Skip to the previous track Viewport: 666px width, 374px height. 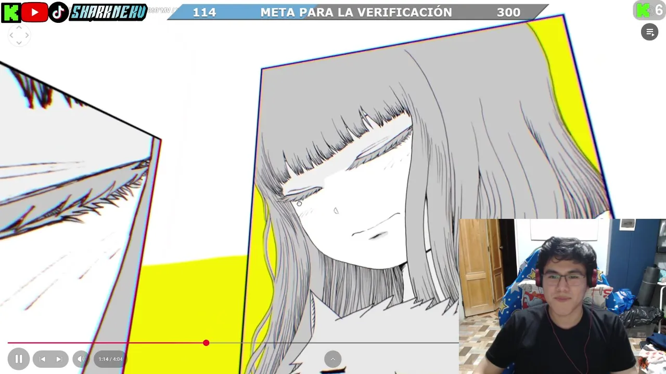coord(42,359)
